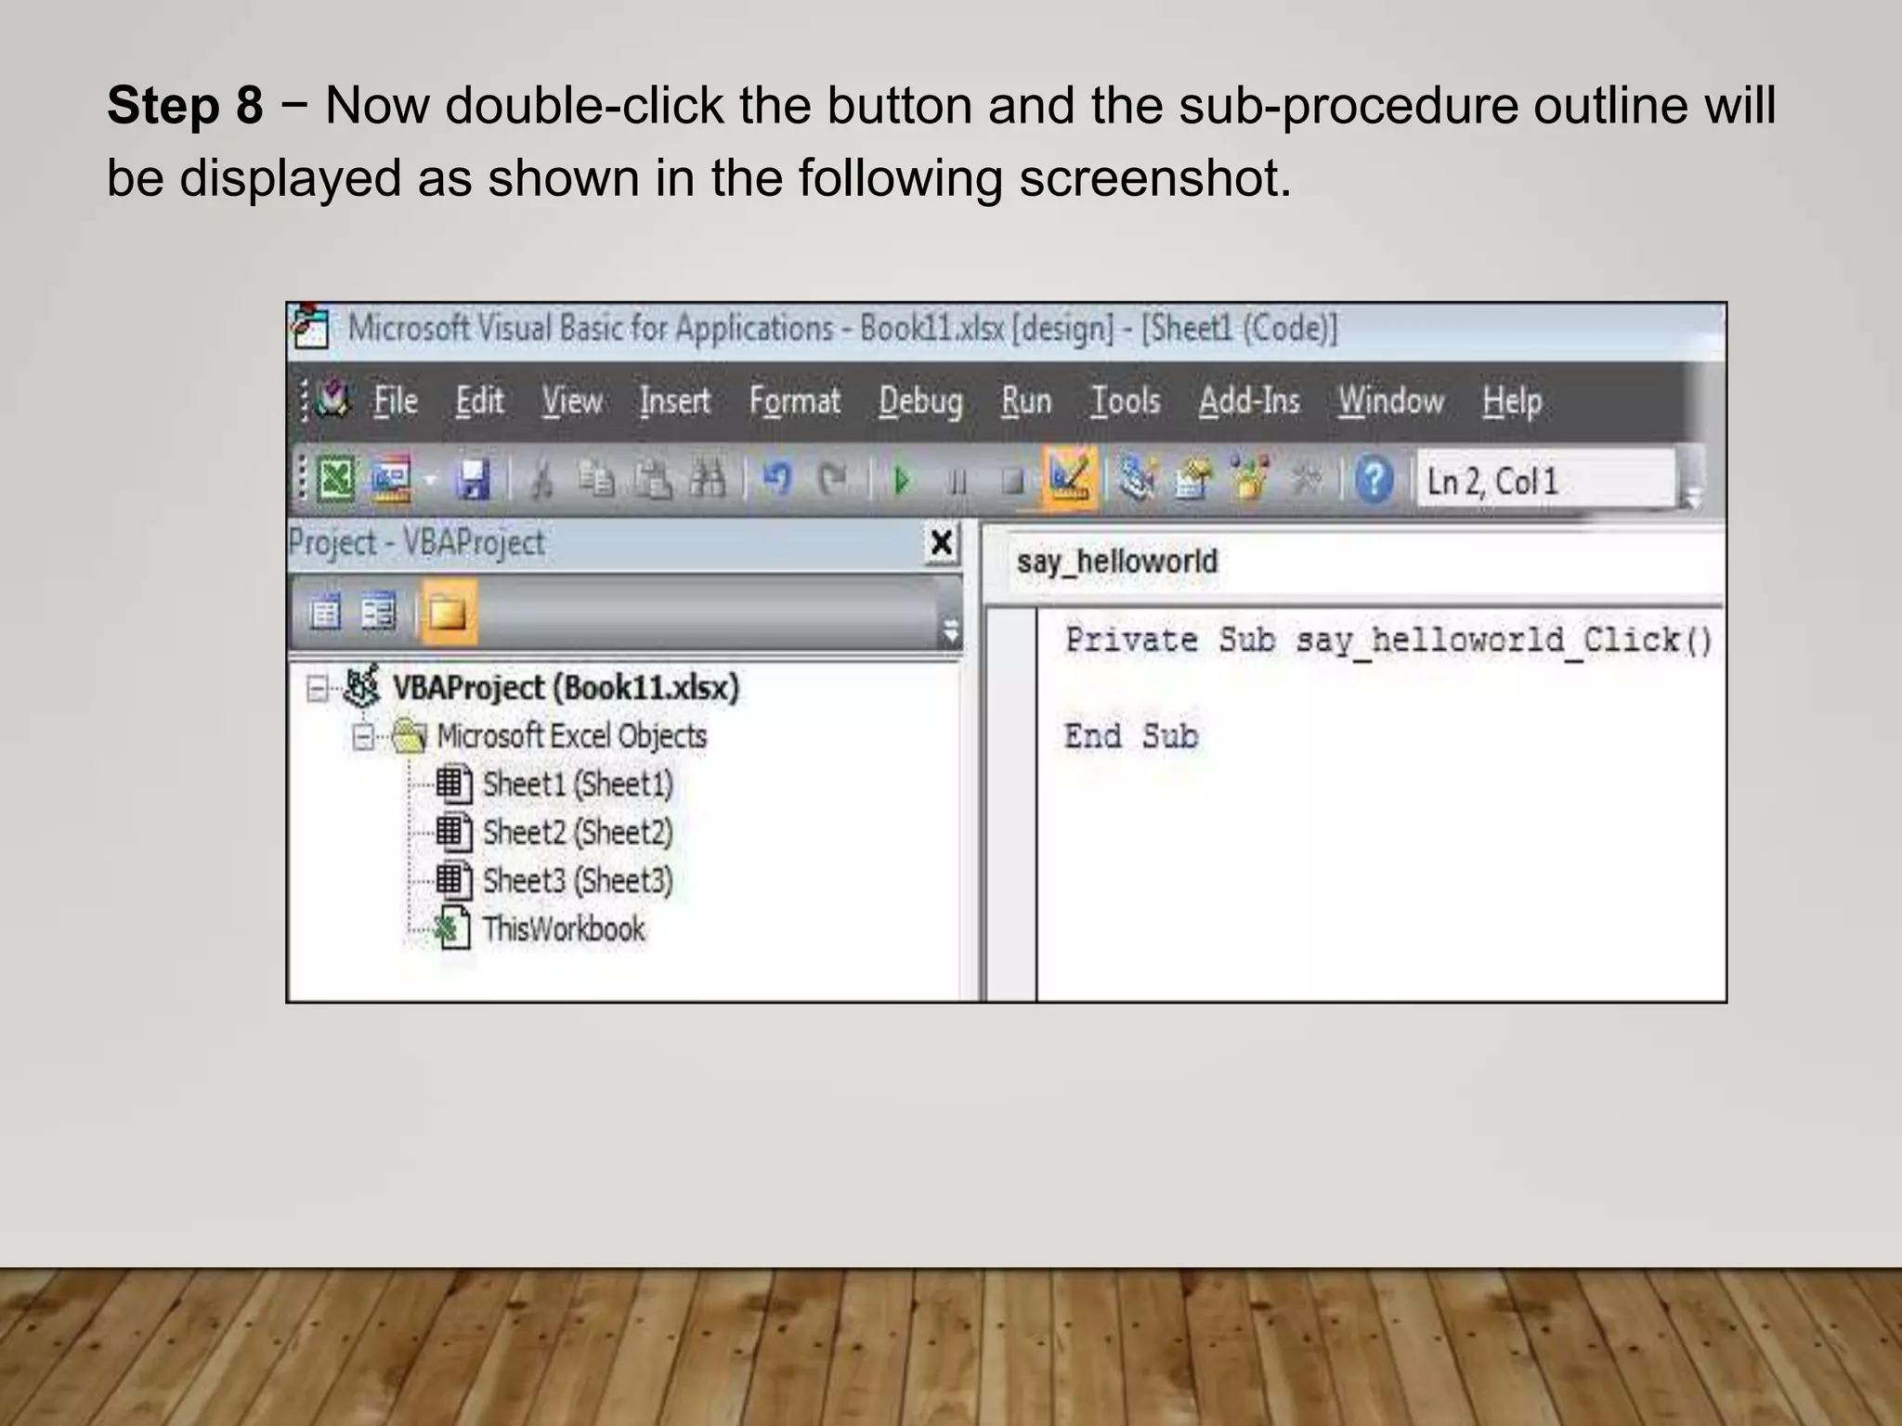Image resolution: width=1902 pixels, height=1426 pixels.
Task: Undo the last action
Action: [x=776, y=480]
